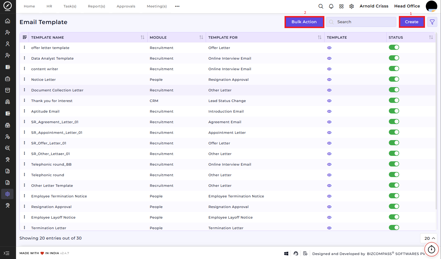Open Arnold Criss user menu
The width and height of the screenshot is (441, 259).
pos(374,6)
